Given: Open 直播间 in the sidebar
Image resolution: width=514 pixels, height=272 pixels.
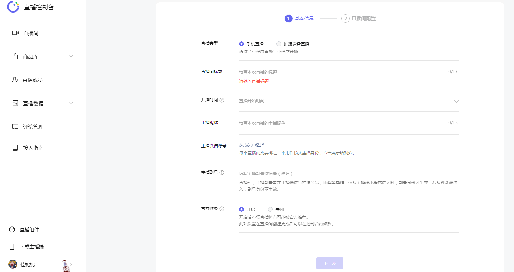Looking at the screenshot, I should [x=31, y=33].
